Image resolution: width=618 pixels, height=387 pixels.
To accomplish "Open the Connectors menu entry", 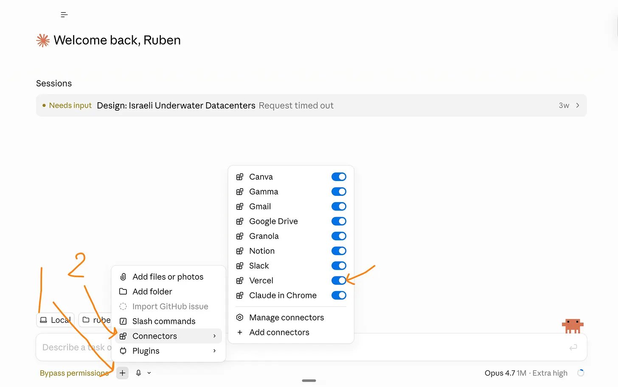I will [168, 336].
